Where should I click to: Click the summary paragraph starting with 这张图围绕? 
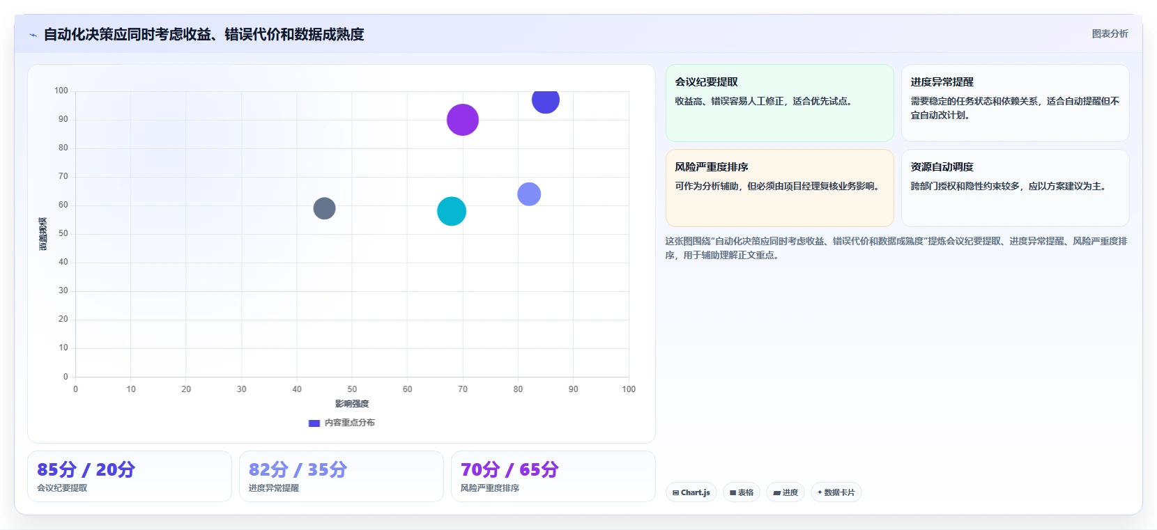[896, 248]
